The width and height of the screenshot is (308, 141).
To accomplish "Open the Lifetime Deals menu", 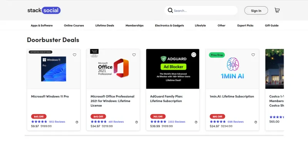I will pyautogui.click(x=105, y=25).
